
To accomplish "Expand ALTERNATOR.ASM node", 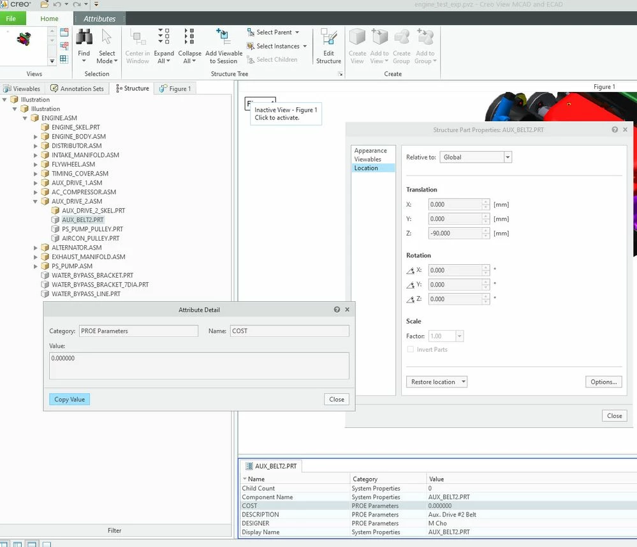I will click(35, 248).
